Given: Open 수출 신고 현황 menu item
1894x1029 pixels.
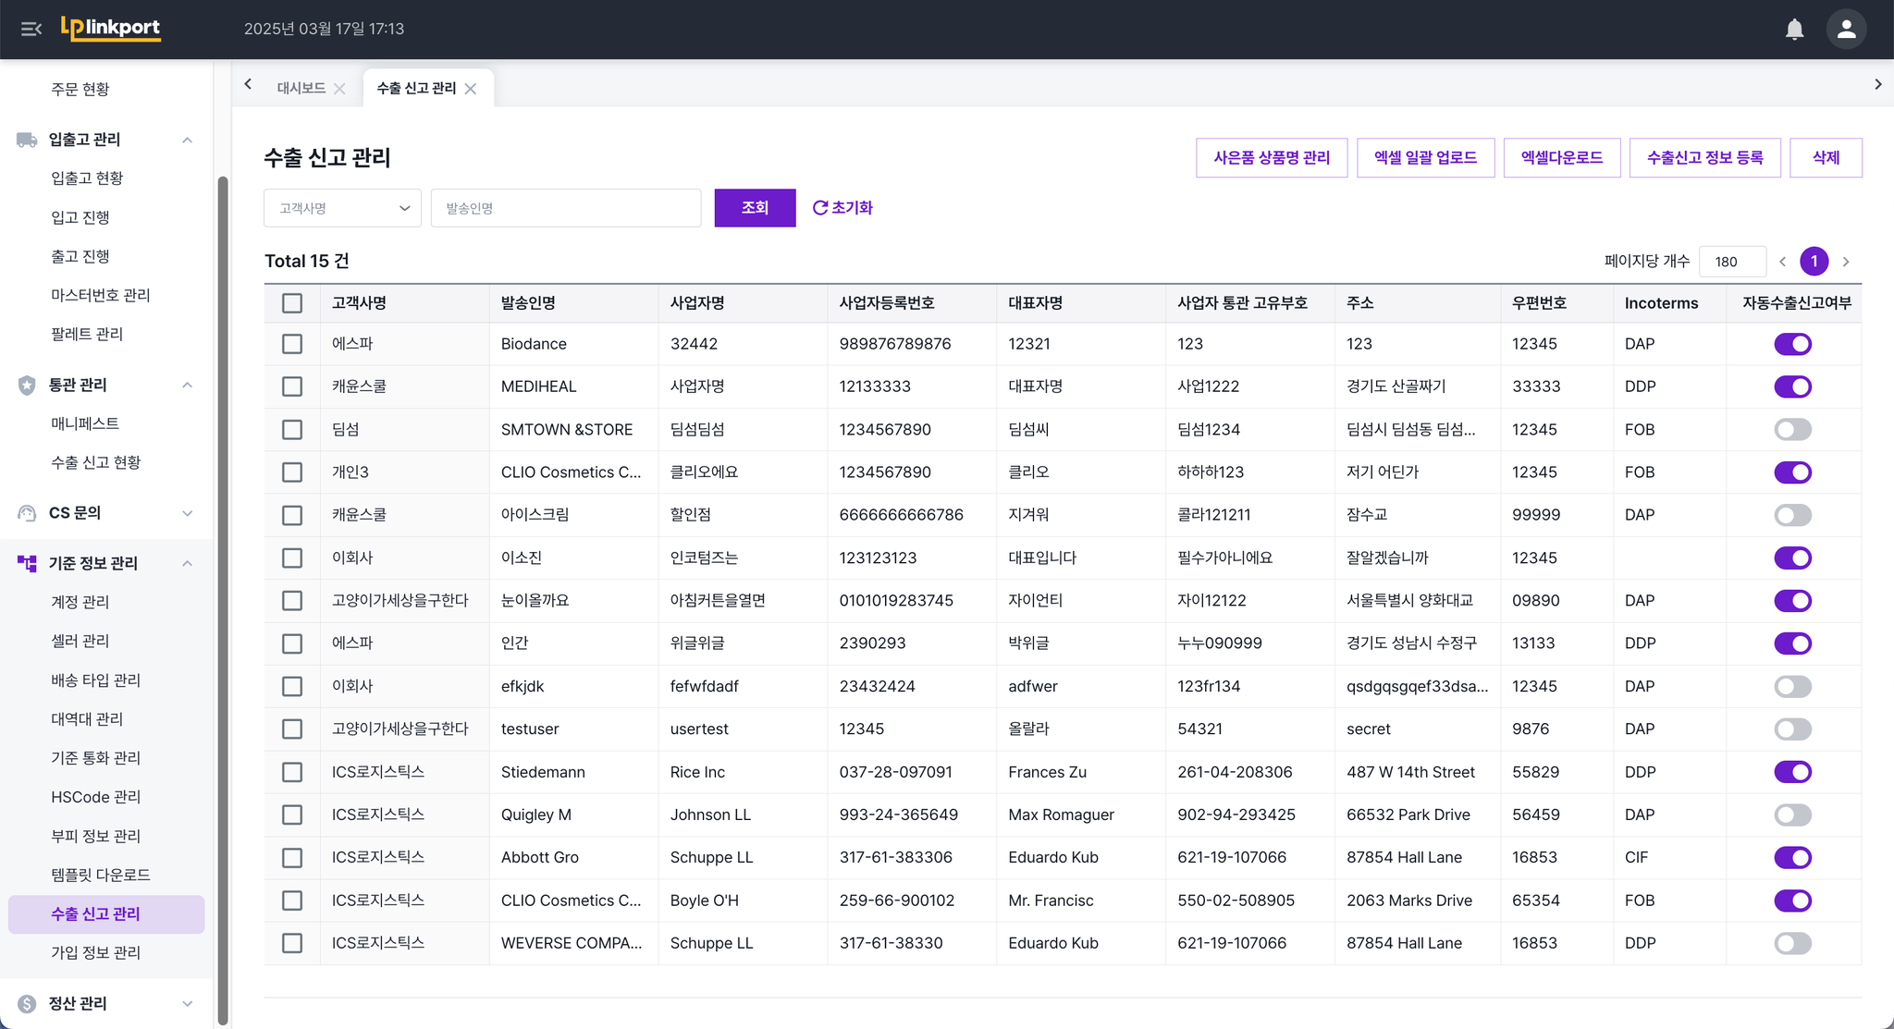Looking at the screenshot, I should click(x=96, y=462).
